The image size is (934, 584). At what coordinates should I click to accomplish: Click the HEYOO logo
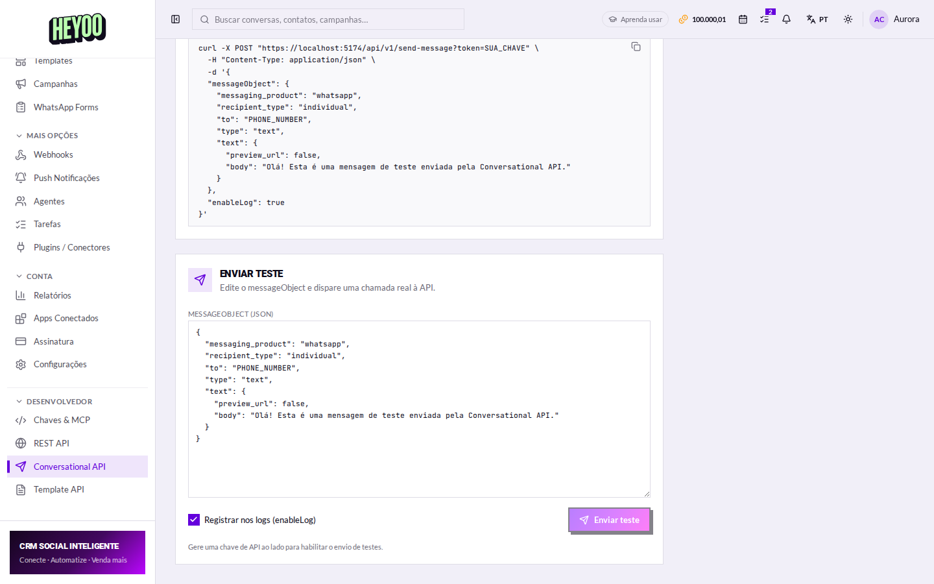click(x=77, y=29)
